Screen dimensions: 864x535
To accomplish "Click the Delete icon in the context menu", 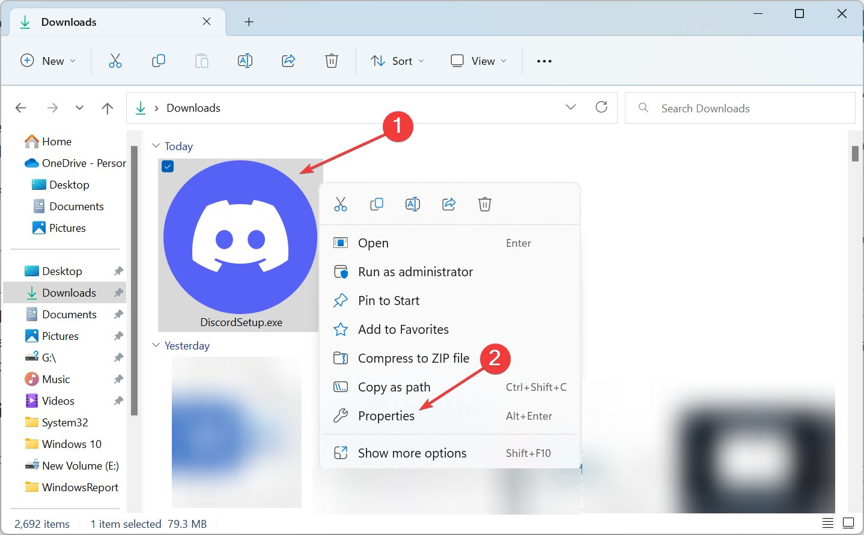I will click(x=485, y=204).
